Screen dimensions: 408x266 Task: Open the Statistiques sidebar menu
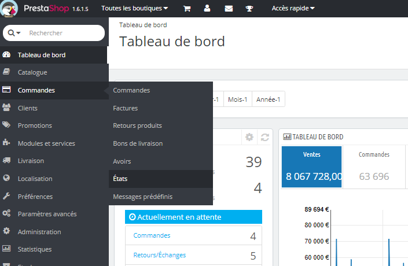[54, 249]
